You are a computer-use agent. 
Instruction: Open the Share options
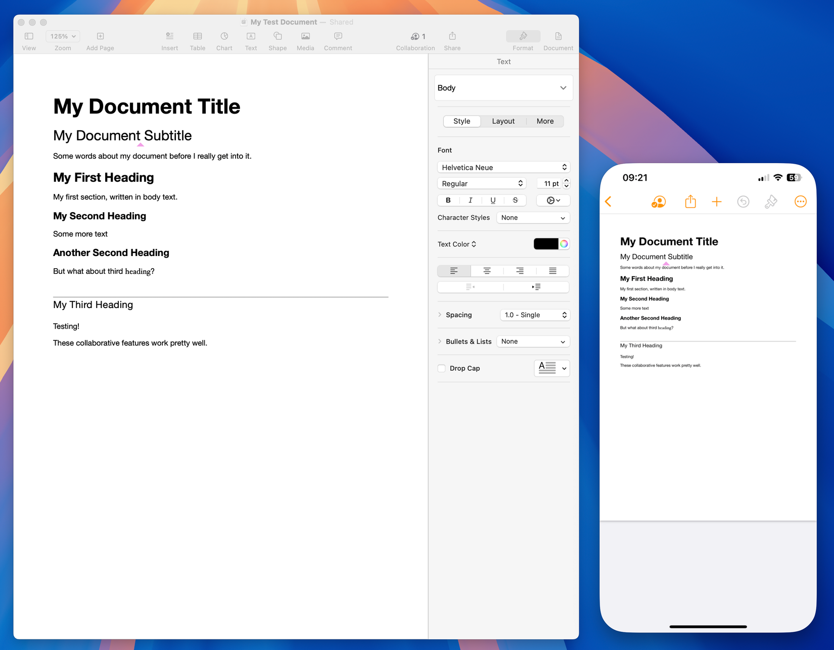(x=452, y=40)
